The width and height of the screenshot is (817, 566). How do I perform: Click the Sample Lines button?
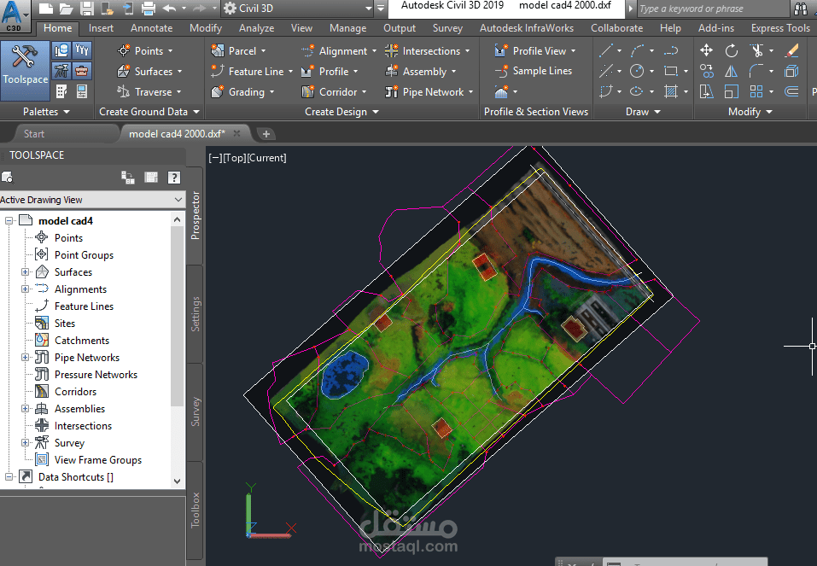(x=533, y=71)
